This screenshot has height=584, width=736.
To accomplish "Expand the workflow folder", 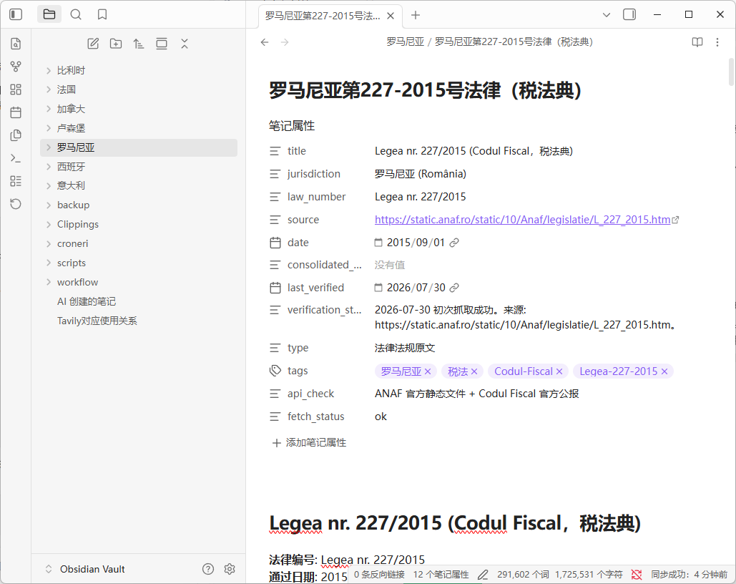I will click(x=49, y=283).
